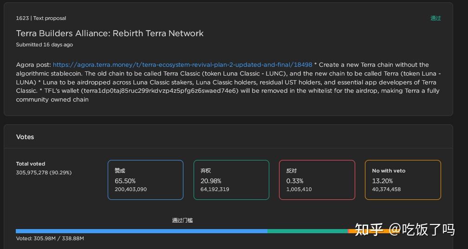The width and height of the screenshot is (468, 249).
Task: Click the '1623 | Text proposal' label
Action: [x=41, y=18]
